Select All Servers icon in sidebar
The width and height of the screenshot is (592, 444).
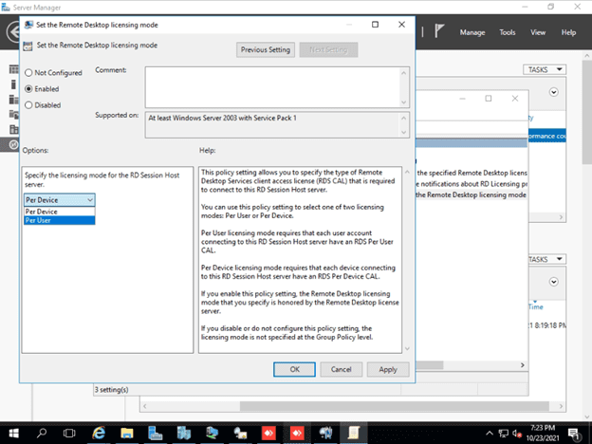click(x=13, y=100)
